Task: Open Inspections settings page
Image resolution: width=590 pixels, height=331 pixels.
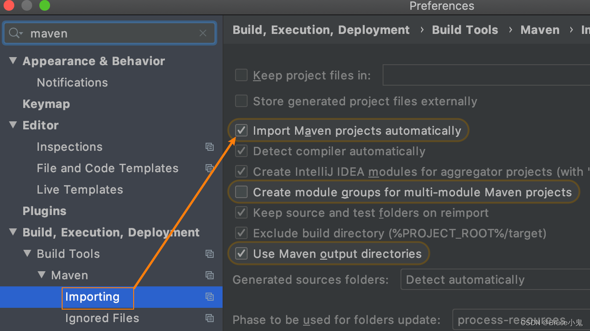Action: click(70, 147)
